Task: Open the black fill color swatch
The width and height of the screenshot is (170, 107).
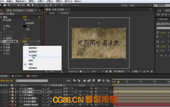Action: [x=25, y=26]
